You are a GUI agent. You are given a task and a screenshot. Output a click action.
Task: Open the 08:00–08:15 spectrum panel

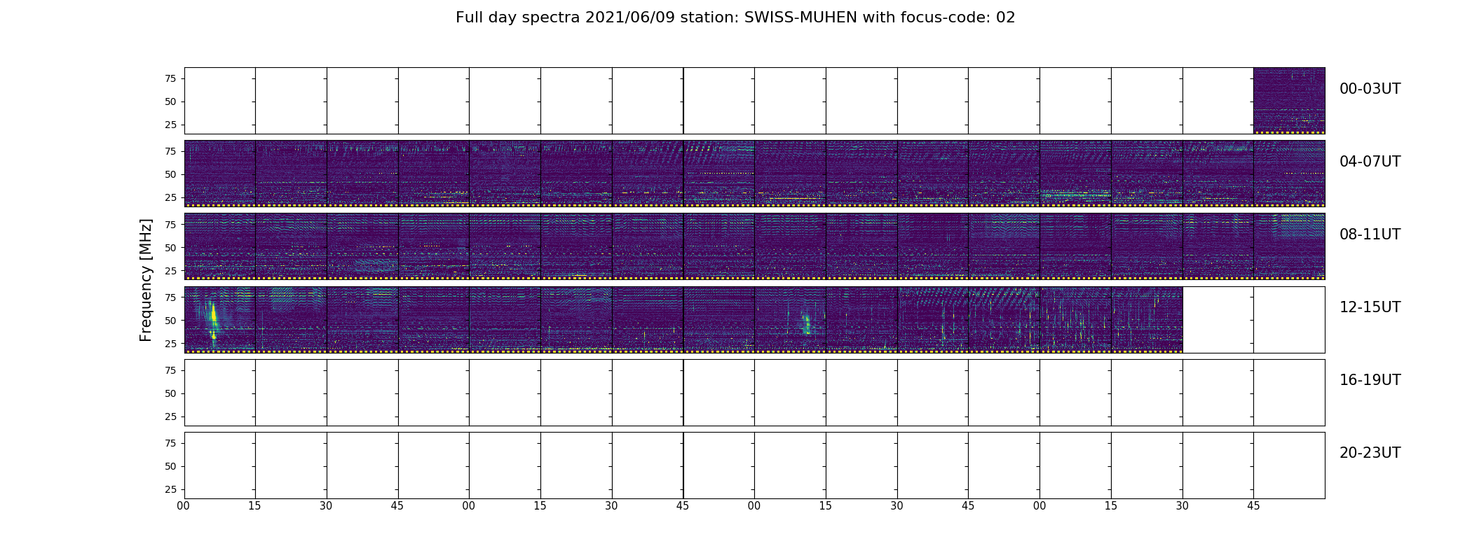pos(220,246)
